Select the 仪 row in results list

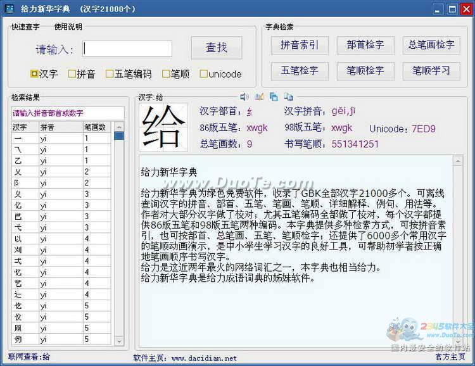click(x=61, y=317)
